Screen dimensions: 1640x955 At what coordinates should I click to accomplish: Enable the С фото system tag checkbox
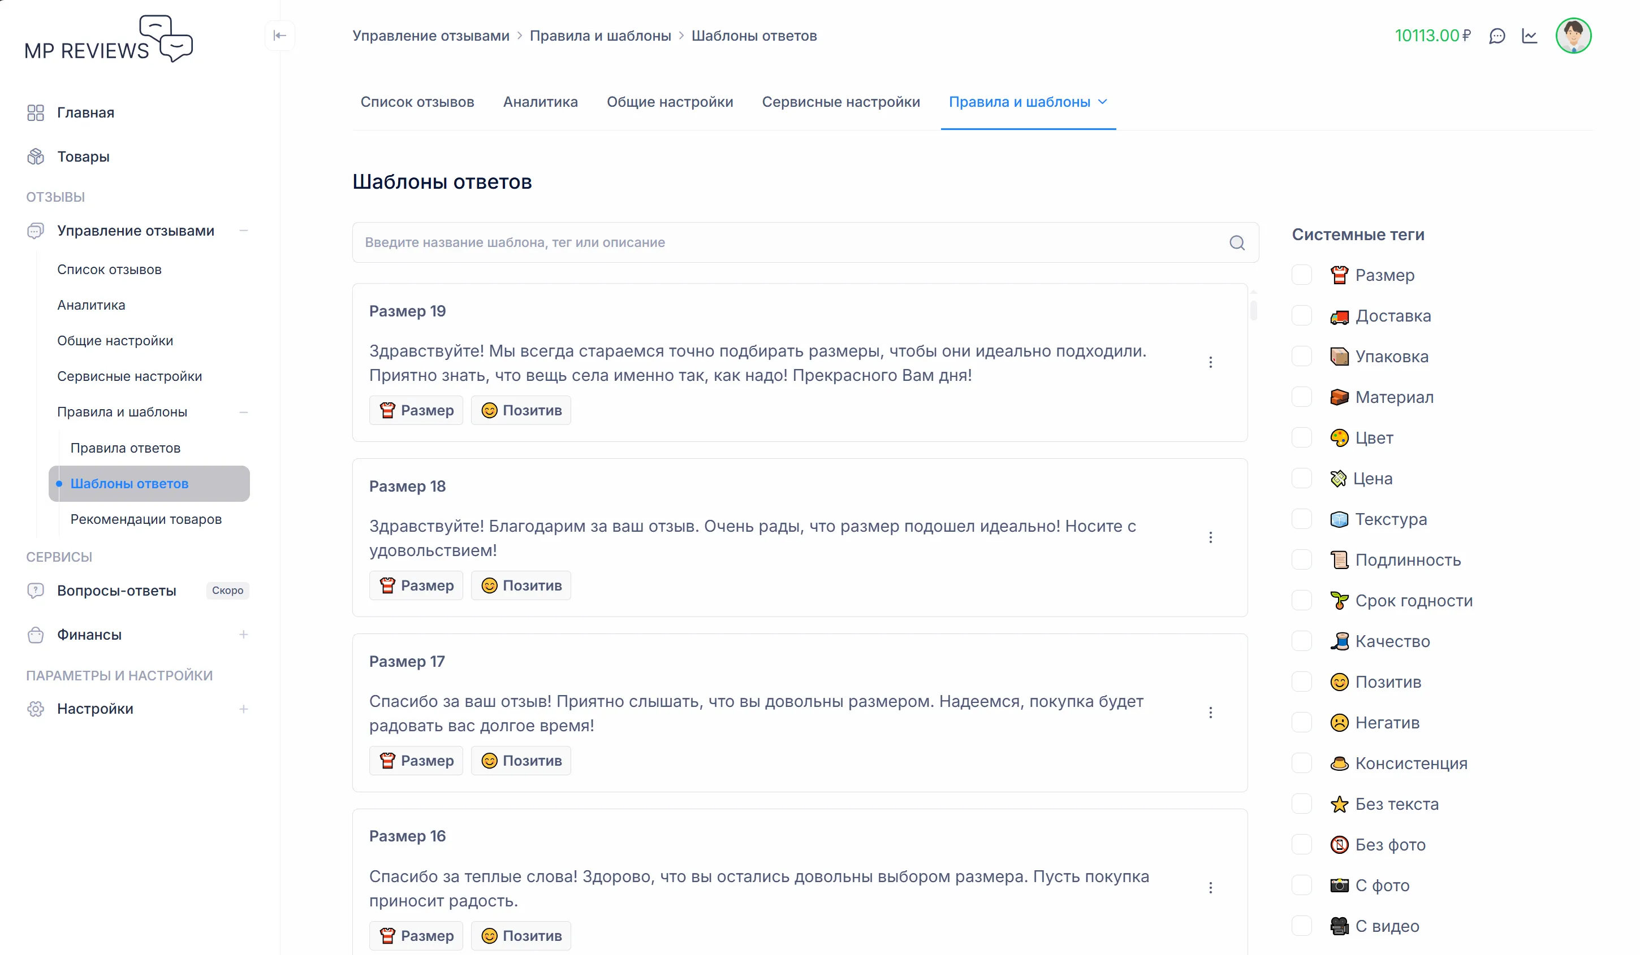coord(1302,885)
